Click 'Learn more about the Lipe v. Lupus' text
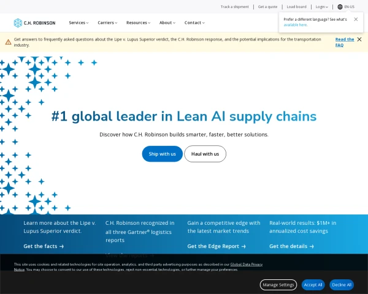Screen dimensions: 368x294 tap(59, 227)
